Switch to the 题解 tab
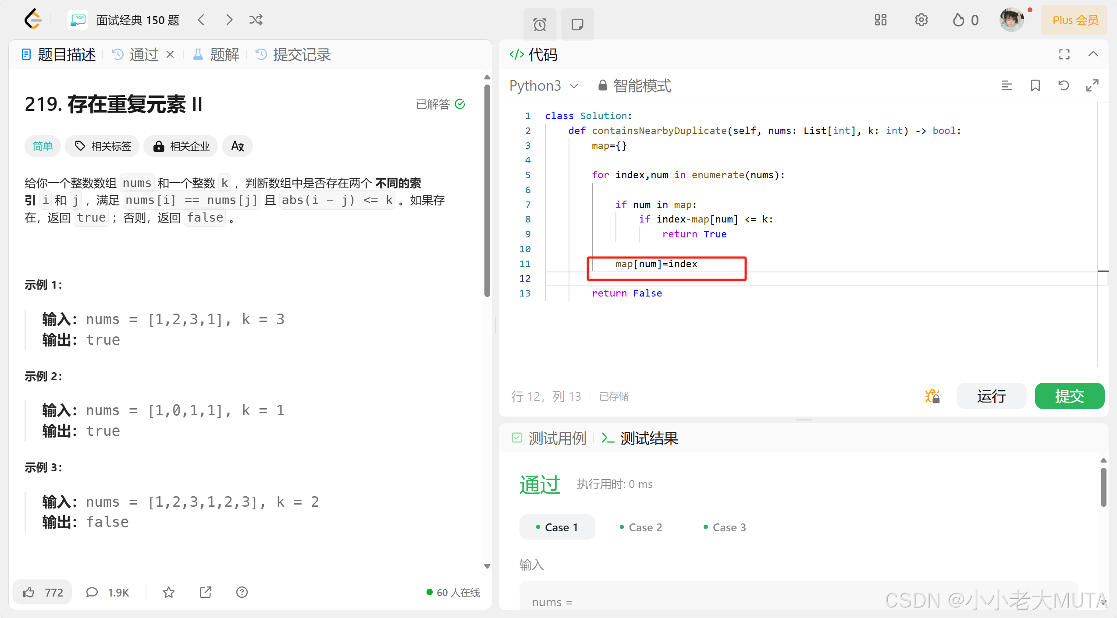Screen dimensions: 1117x618 coord(216,54)
